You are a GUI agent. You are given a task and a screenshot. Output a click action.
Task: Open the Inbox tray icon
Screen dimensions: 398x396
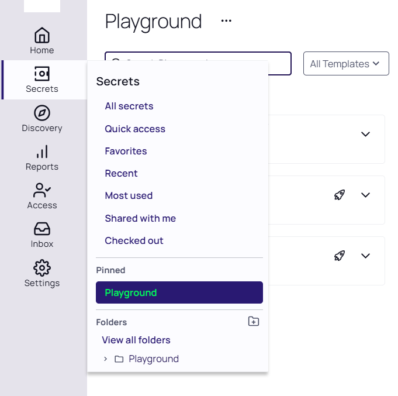click(x=42, y=229)
